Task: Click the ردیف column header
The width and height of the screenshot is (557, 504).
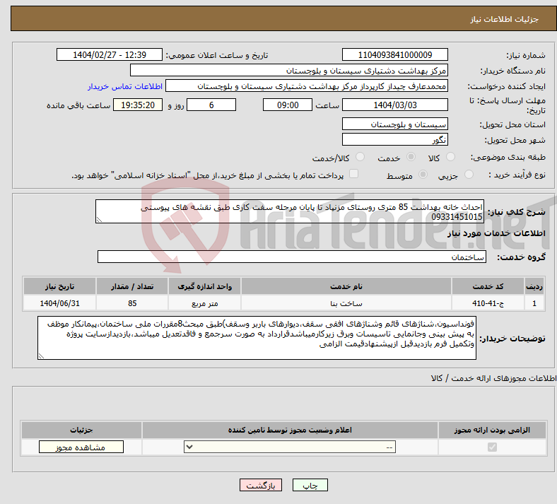Action: coord(534,286)
